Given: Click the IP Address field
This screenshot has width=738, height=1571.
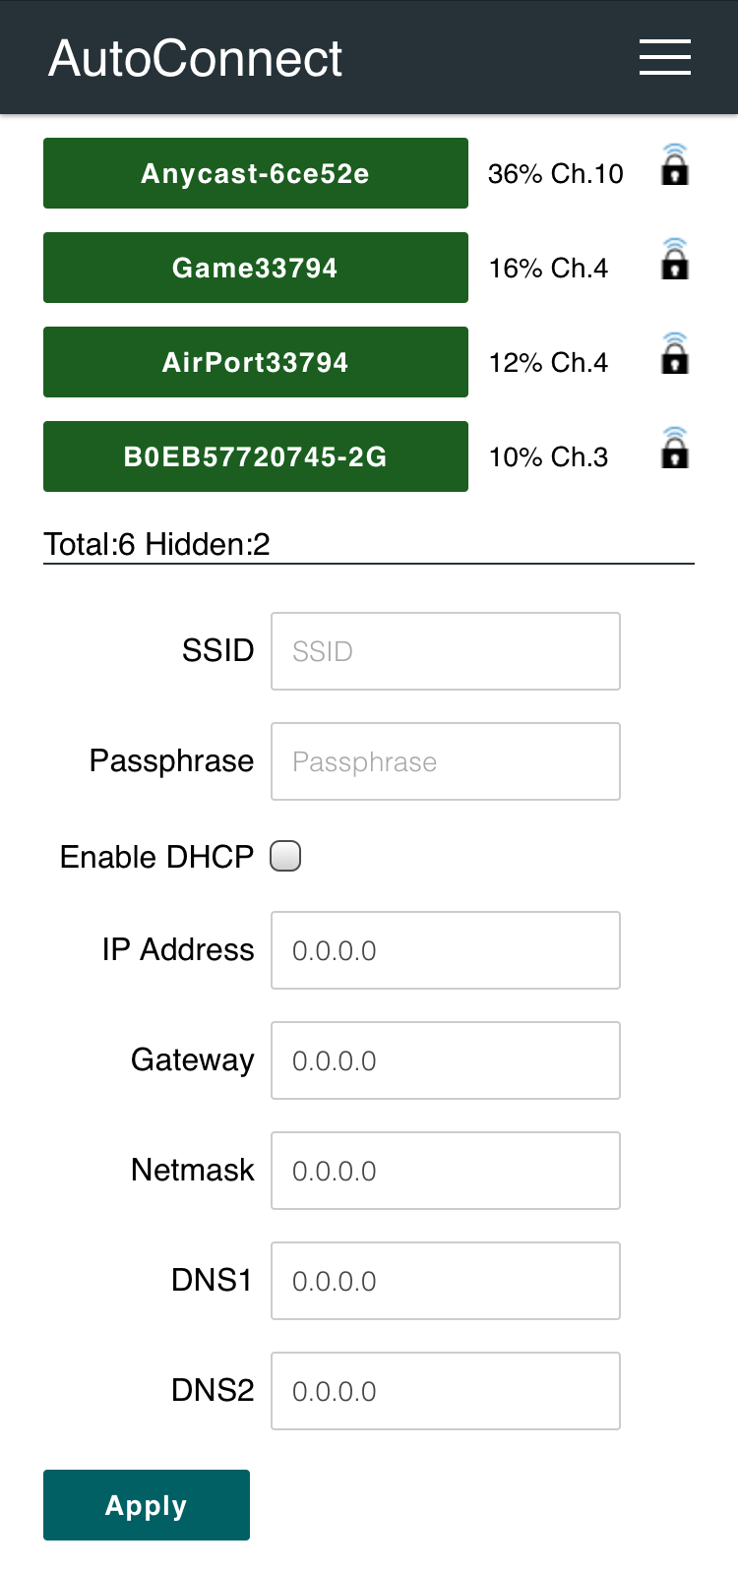Looking at the screenshot, I should point(446,950).
